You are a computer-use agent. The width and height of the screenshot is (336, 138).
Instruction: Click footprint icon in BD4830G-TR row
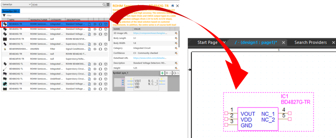(x=100, y=34)
